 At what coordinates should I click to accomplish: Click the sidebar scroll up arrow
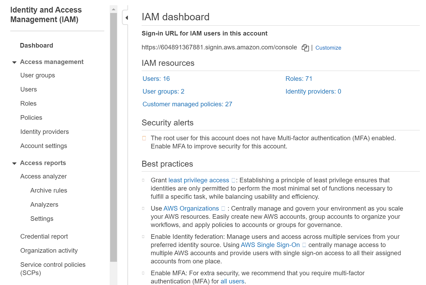[x=114, y=9]
